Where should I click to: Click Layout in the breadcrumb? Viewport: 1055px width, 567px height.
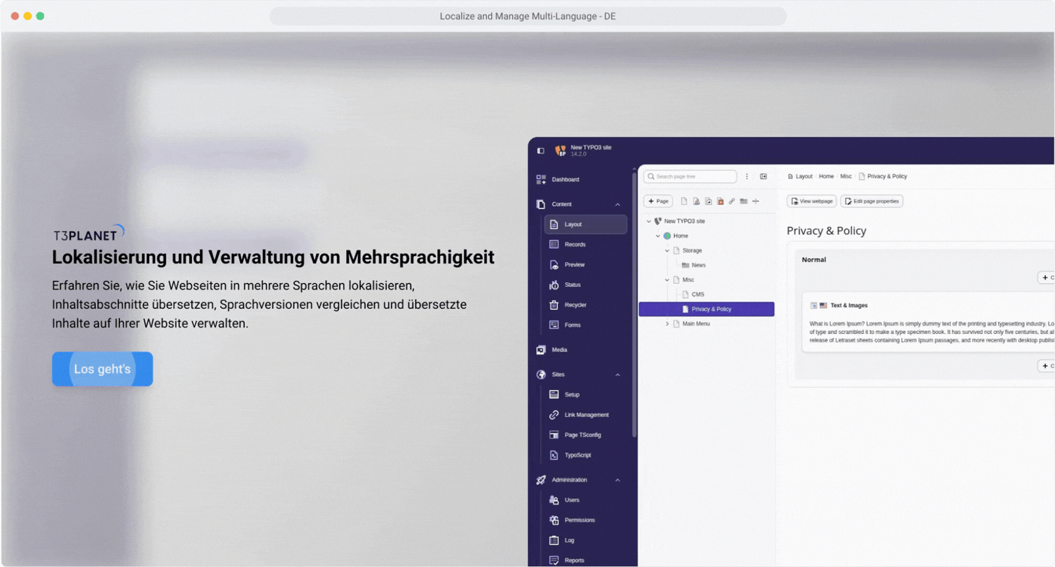(804, 177)
